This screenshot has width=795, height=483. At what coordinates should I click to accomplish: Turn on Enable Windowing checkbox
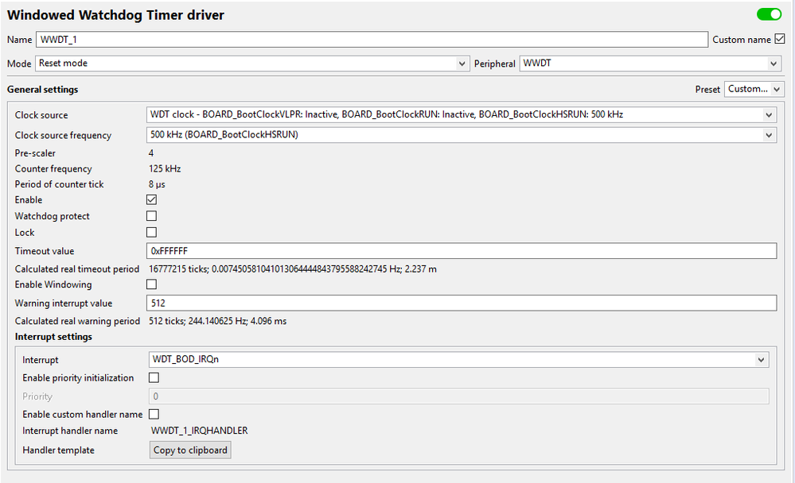click(x=151, y=284)
